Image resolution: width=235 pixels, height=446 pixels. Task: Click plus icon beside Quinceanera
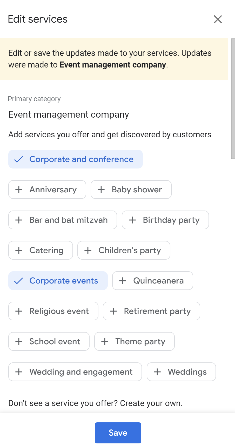(x=123, y=281)
